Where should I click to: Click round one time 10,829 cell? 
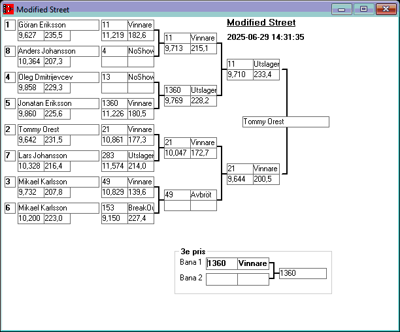tap(114, 192)
